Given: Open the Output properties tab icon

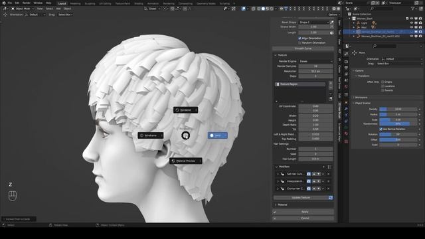Looking at the screenshot, I should (346, 68).
